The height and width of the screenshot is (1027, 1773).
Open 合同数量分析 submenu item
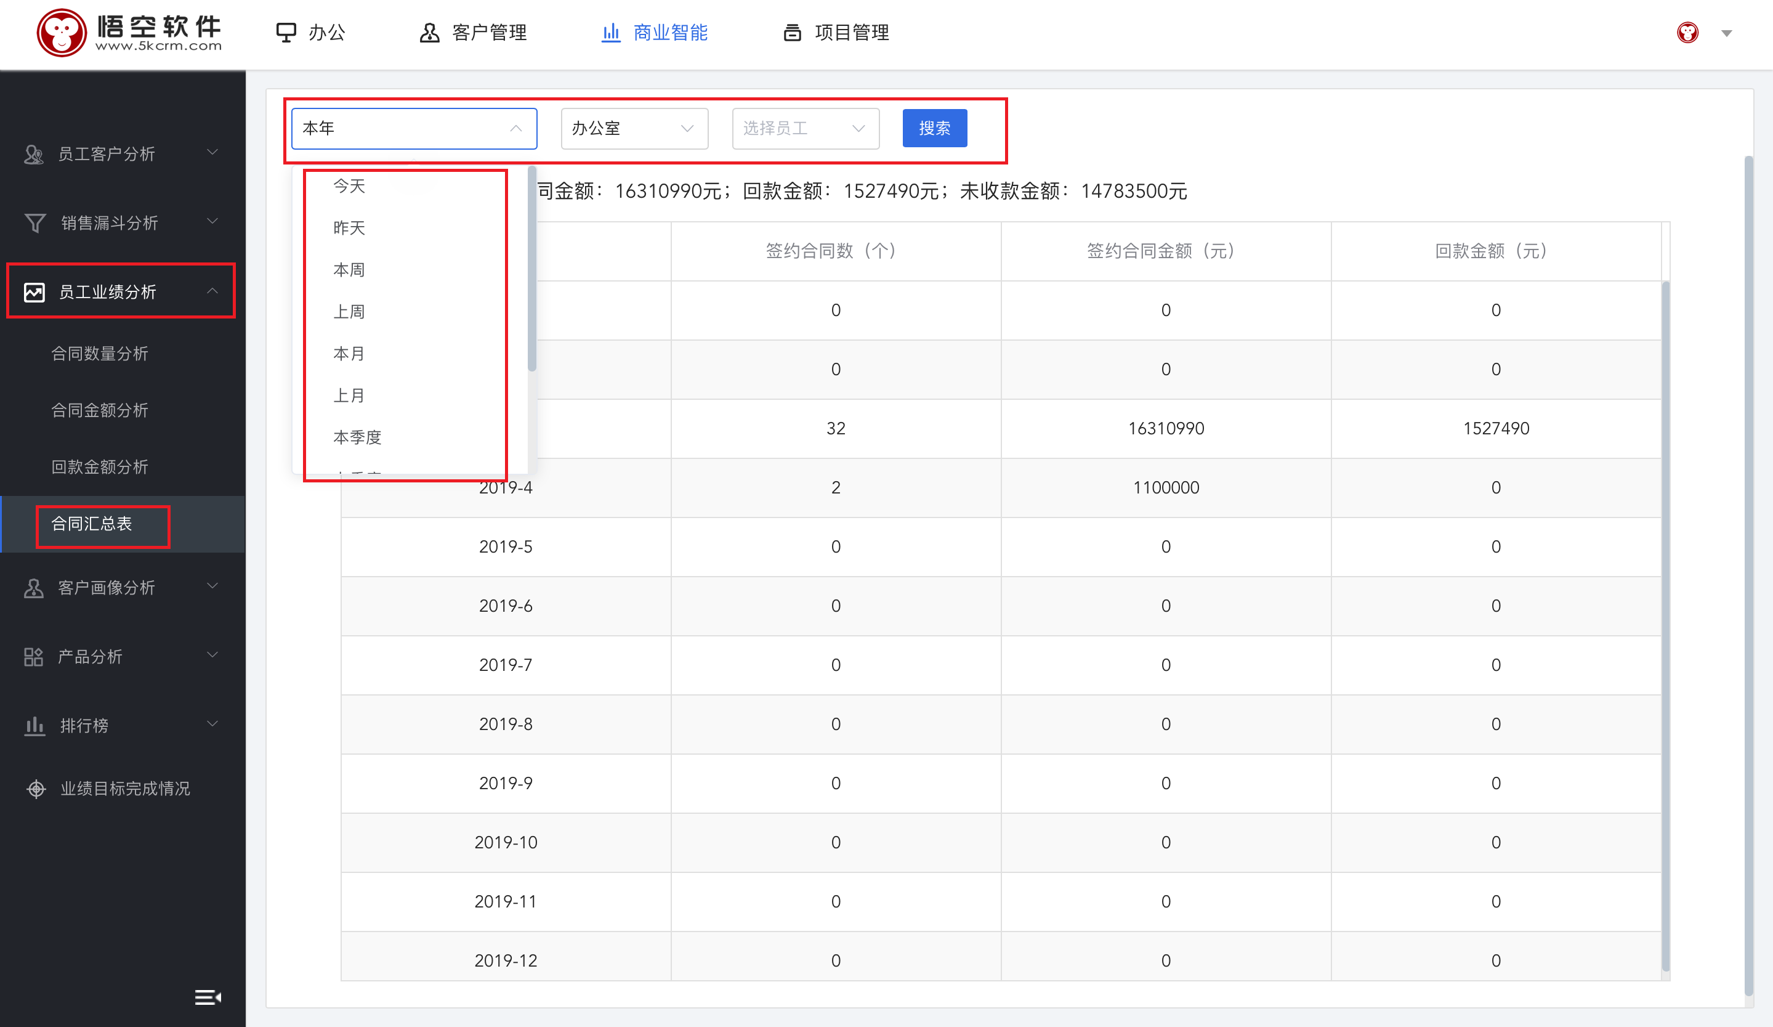[123, 354]
